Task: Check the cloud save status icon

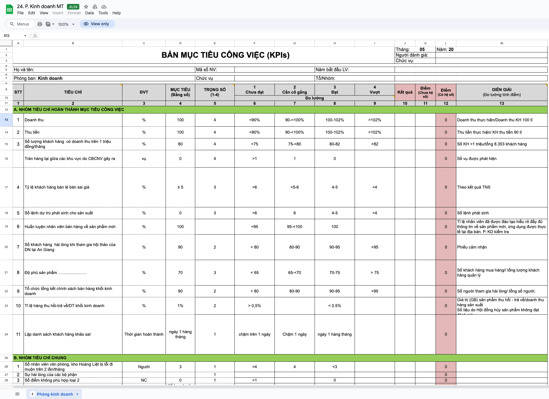Action: coord(104,7)
